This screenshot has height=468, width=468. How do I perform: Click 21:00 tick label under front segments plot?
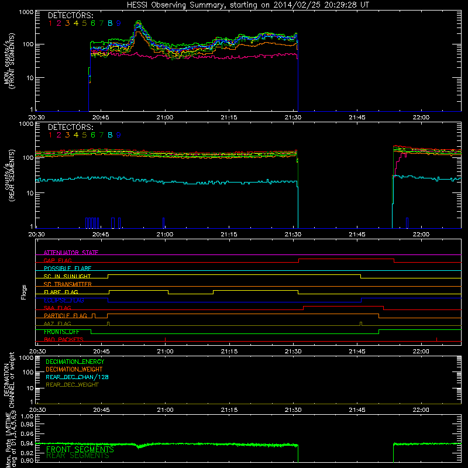pos(165,118)
